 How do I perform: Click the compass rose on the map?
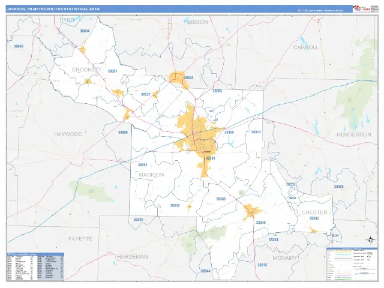click(371, 240)
